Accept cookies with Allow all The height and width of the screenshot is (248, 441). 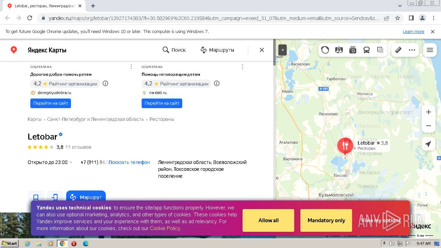[268, 220]
